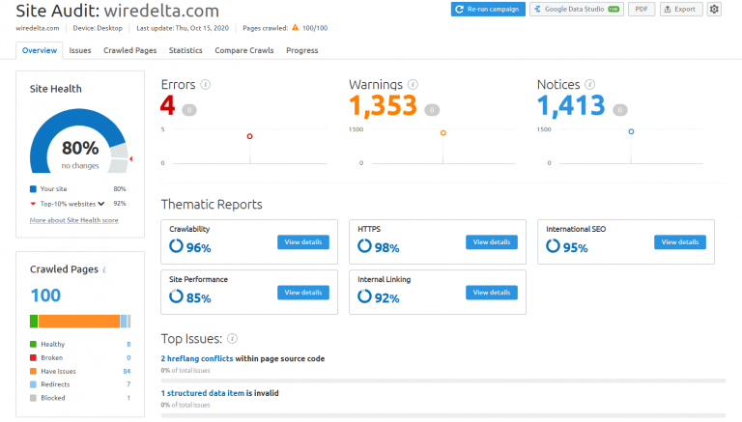Click the Site Health 80% gauge
Image resolution: width=742 pixels, height=422 pixels.
tap(79, 142)
